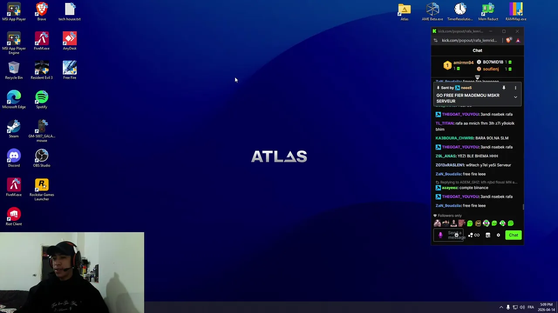The image size is (558, 313).
Task: Open the site settings icon beside URL
Action: 436,40
